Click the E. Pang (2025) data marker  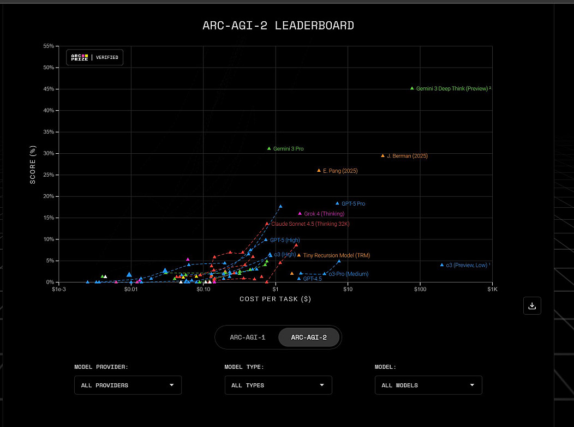pyautogui.click(x=319, y=170)
